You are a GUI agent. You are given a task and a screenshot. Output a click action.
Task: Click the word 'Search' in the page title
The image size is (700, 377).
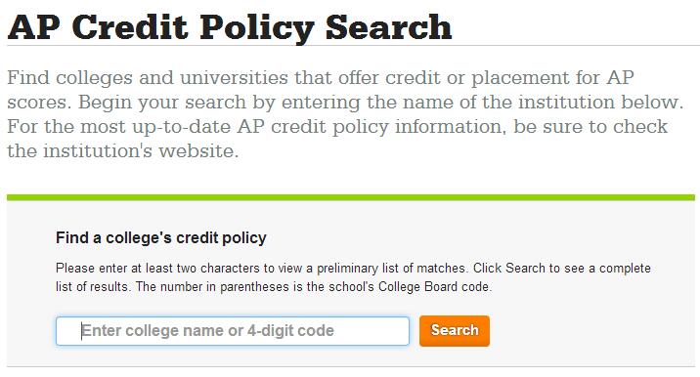(388, 27)
